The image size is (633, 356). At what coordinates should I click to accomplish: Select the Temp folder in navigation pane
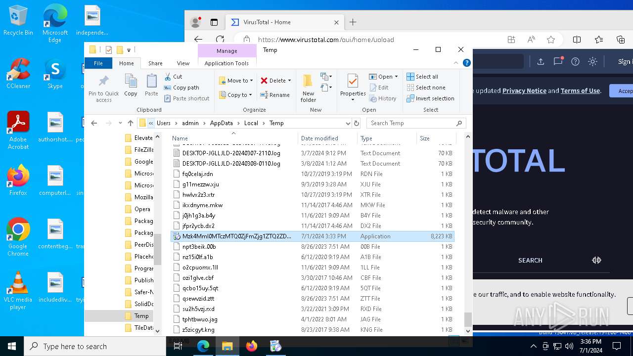coord(141,316)
